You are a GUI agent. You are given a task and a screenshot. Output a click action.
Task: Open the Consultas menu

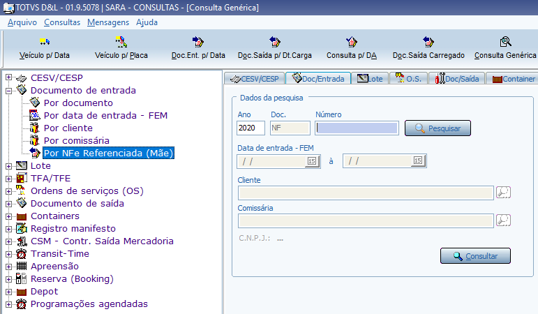click(x=62, y=22)
